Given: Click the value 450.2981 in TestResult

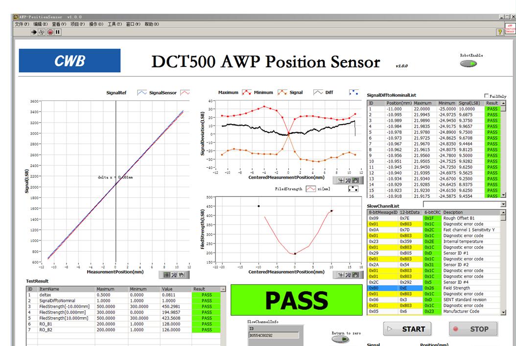Looking at the screenshot, I should click(x=171, y=306).
